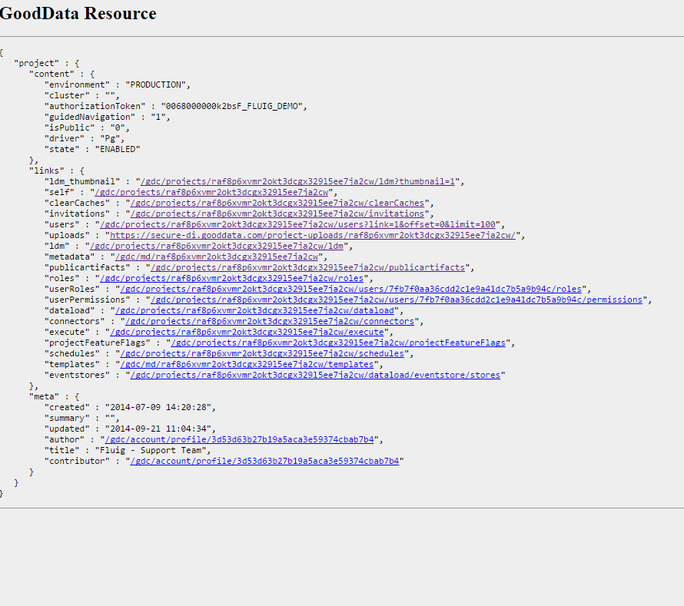Click the execute link
Viewport: 684px width, 606px height.
coord(247,333)
